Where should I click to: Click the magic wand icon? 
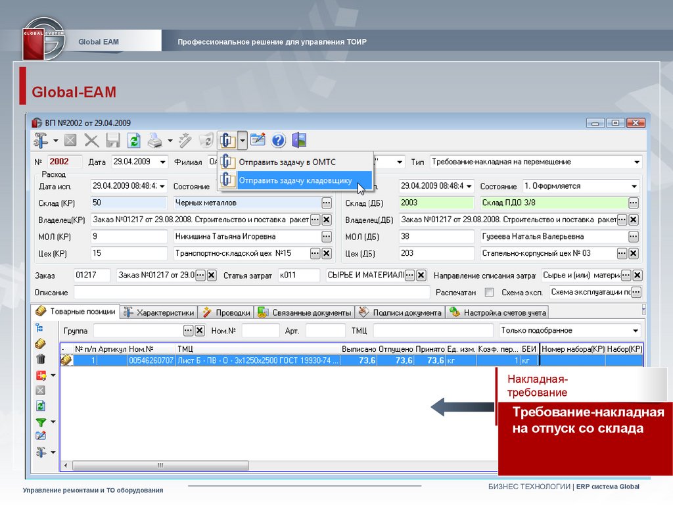coord(185,141)
